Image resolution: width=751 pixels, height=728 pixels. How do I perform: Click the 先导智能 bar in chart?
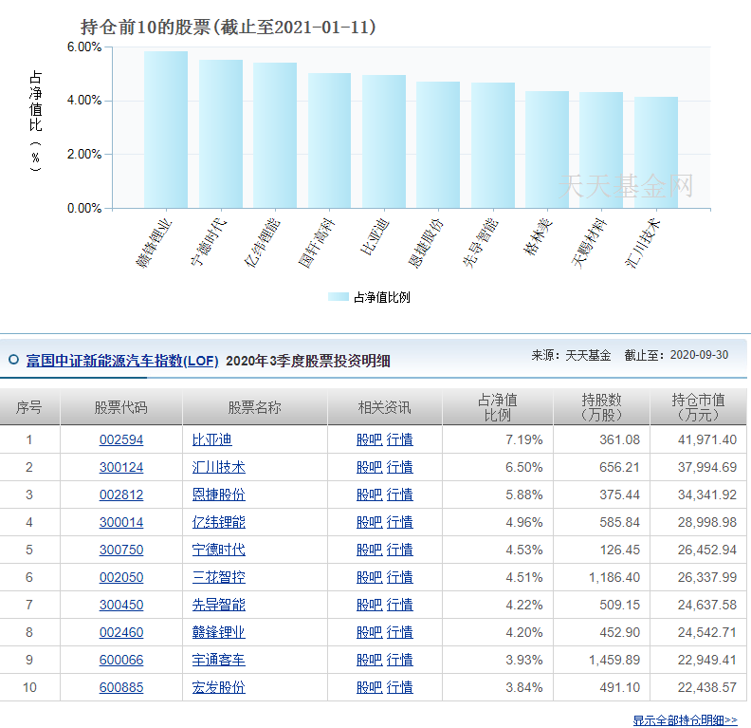[x=493, y=145]
